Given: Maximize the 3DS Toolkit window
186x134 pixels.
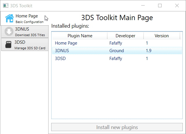Looking at the screenshot, I should [160, 6].
